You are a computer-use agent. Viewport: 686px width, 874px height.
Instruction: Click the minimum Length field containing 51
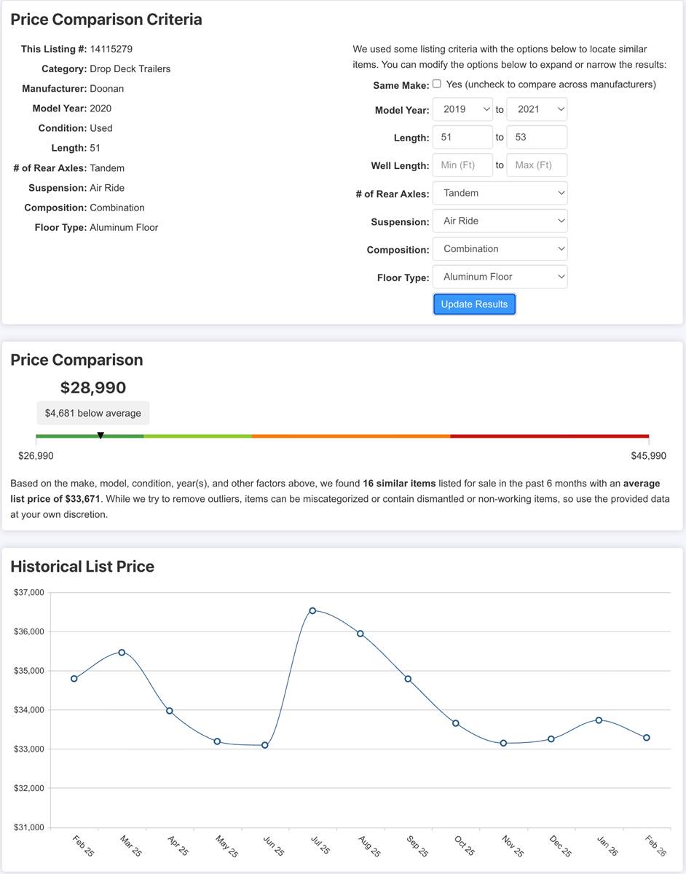(462, 137)
